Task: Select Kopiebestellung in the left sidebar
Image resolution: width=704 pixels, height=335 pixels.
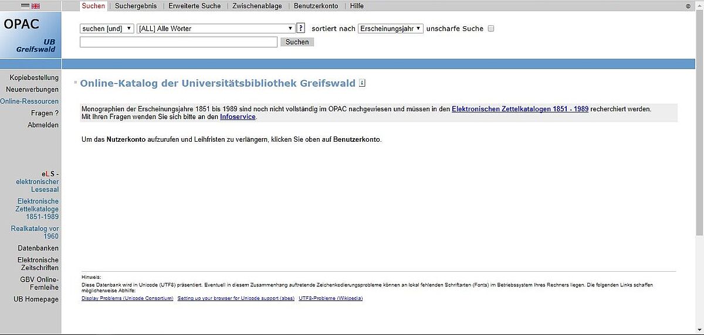Action: pos(34,78)
